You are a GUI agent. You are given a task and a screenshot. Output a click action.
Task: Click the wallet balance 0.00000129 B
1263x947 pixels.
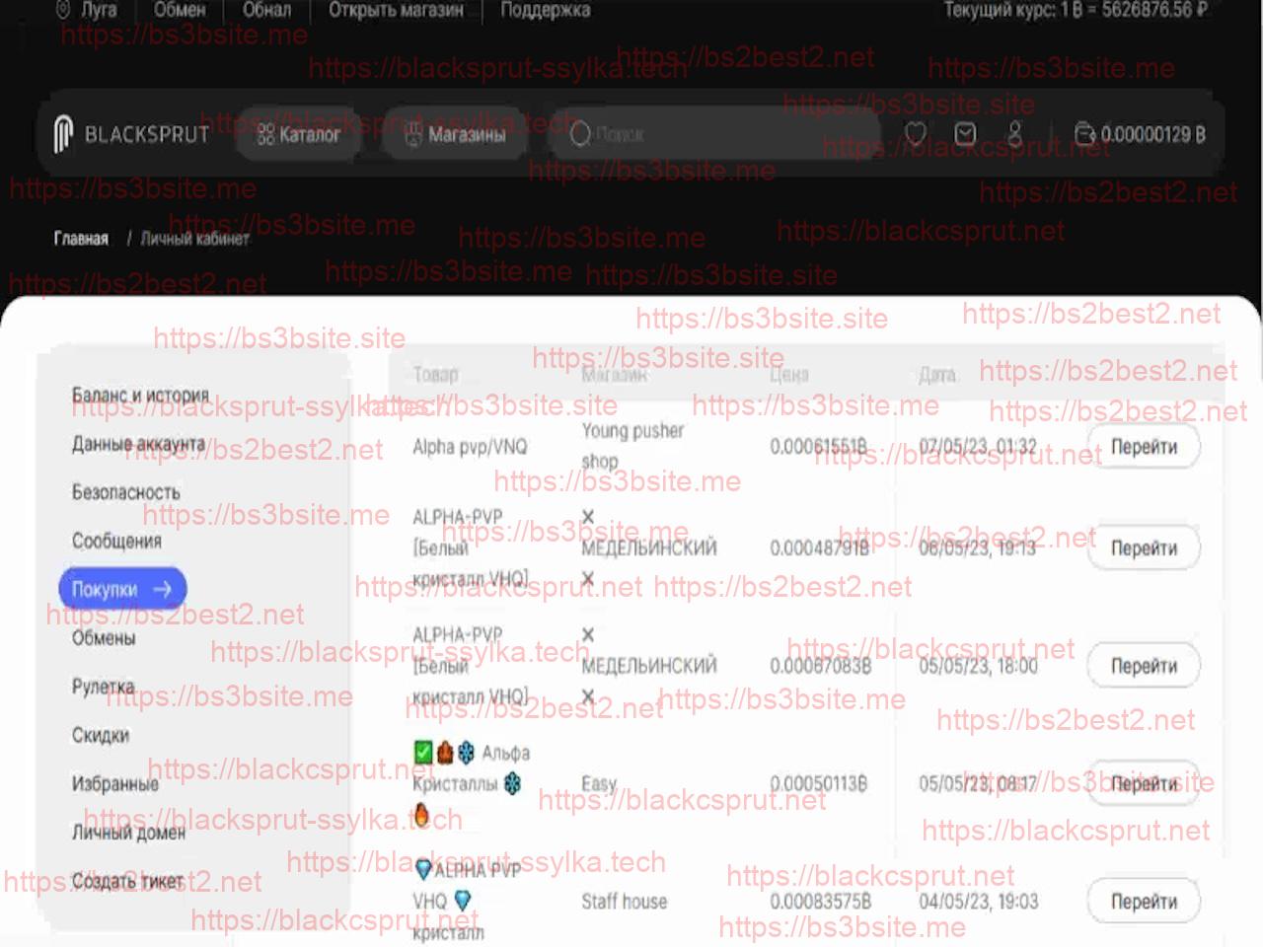click(x=1152, y=134)
